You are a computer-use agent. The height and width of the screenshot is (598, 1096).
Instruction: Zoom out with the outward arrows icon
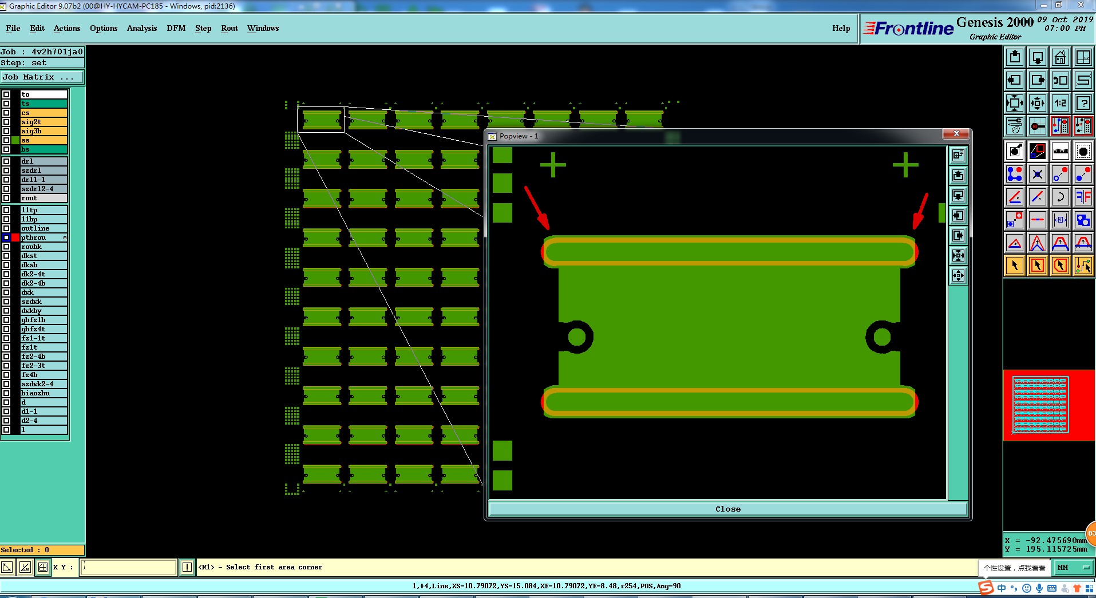pos(1038,103)
